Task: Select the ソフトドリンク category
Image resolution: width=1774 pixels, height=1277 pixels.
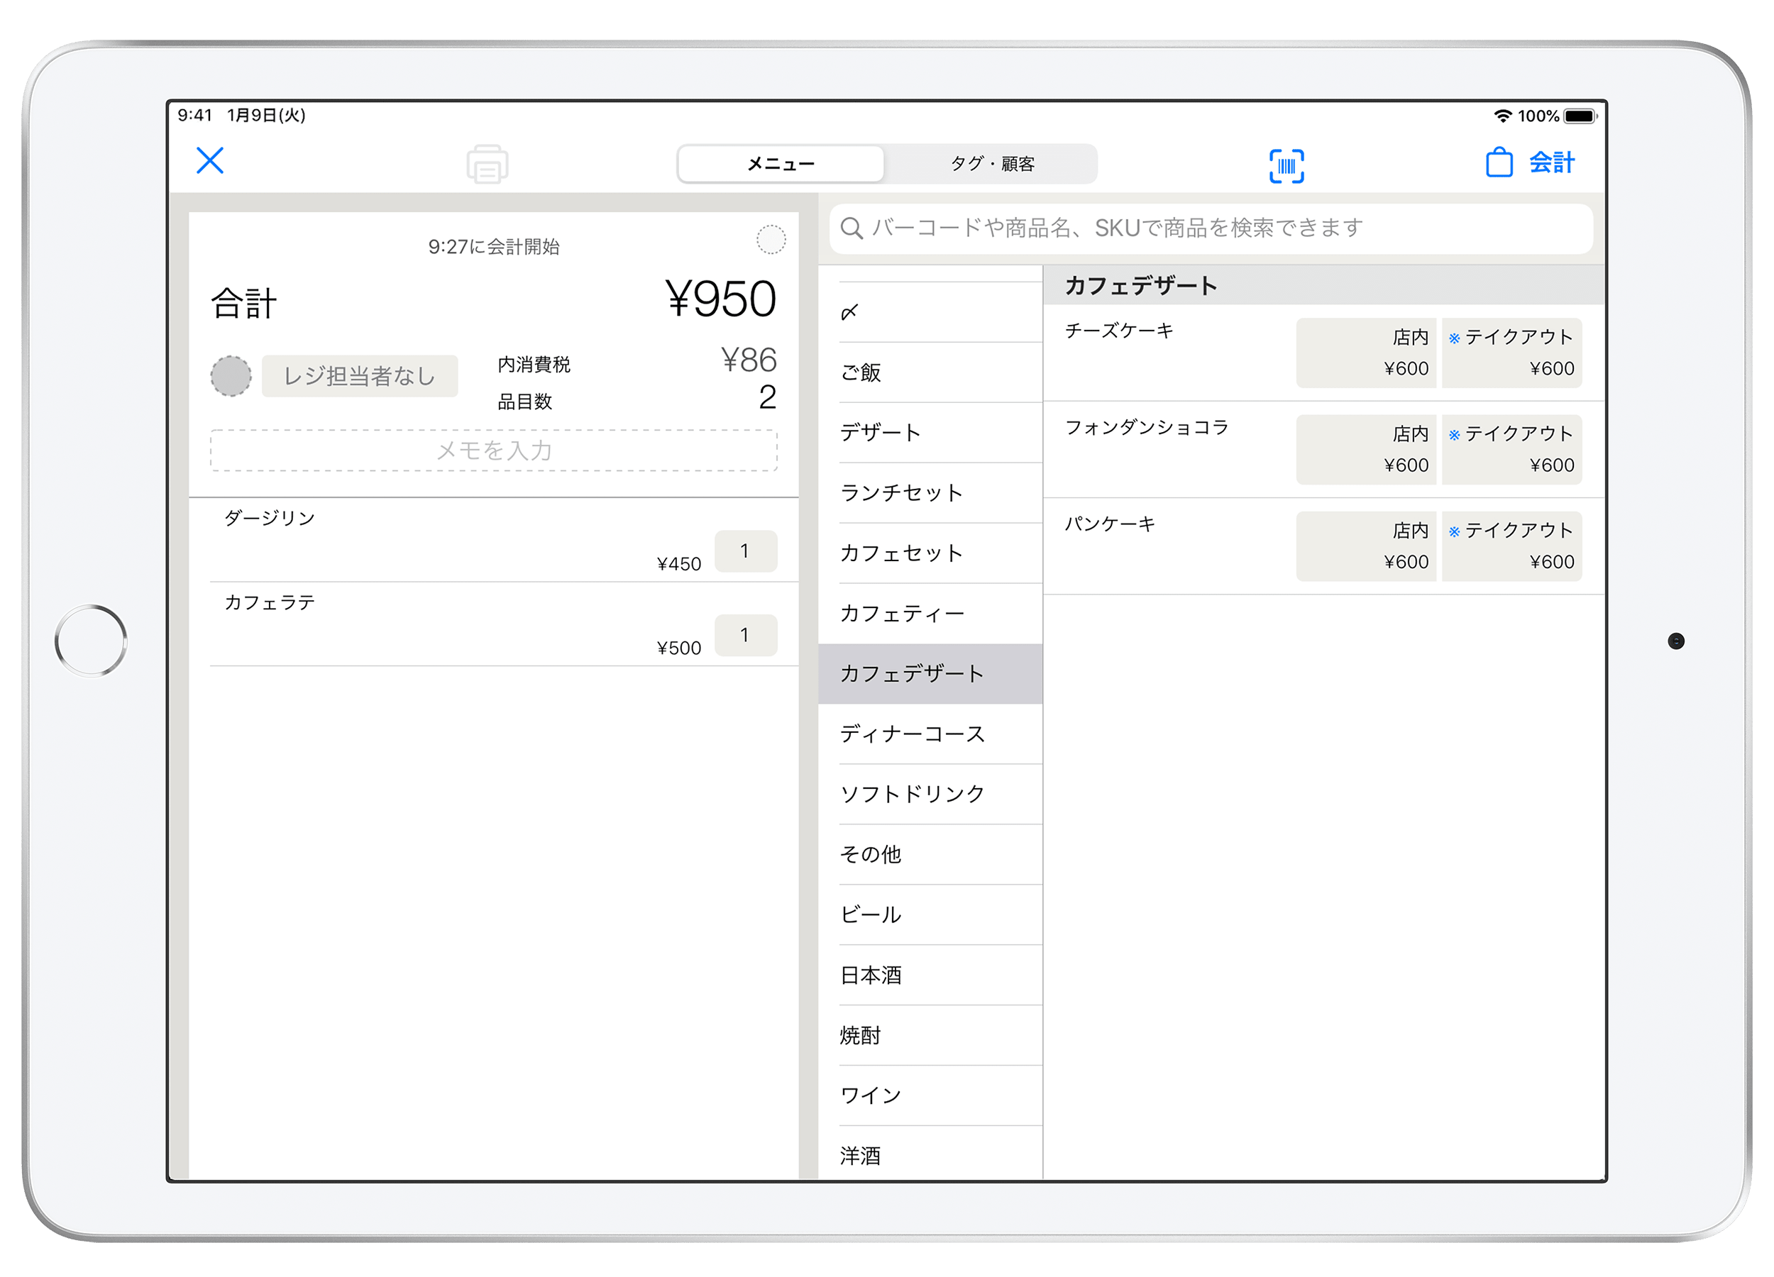Action: [x=912, y=794]
